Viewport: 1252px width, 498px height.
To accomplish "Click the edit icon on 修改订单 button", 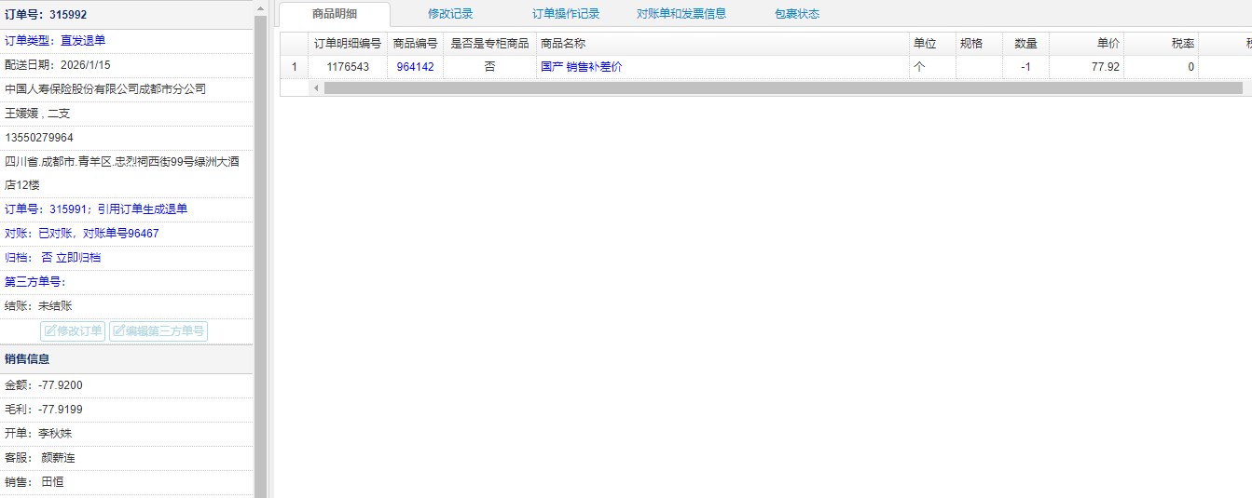I will click(x=50, y=331).
